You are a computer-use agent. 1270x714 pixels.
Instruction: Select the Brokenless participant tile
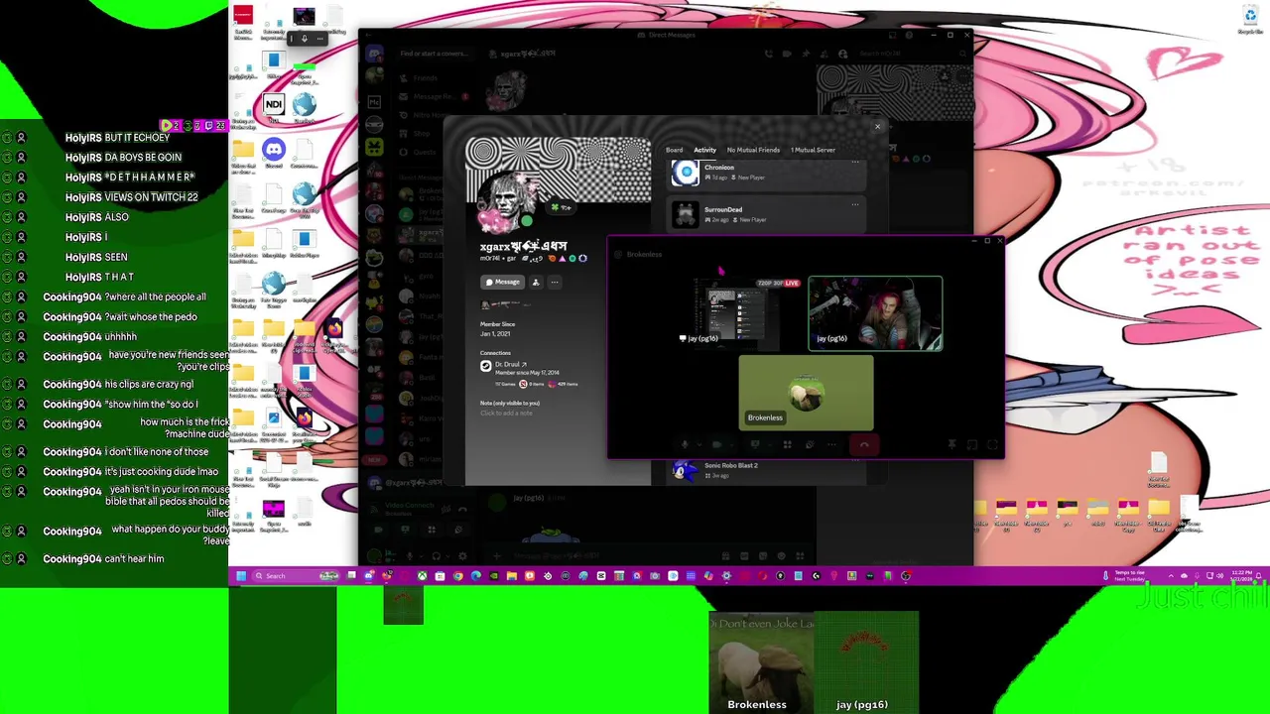(x=806, y=392)
